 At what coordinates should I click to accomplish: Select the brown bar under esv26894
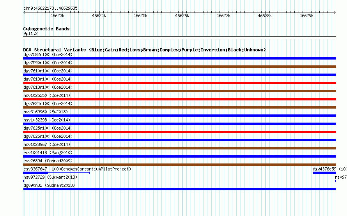tap(179, 165)
